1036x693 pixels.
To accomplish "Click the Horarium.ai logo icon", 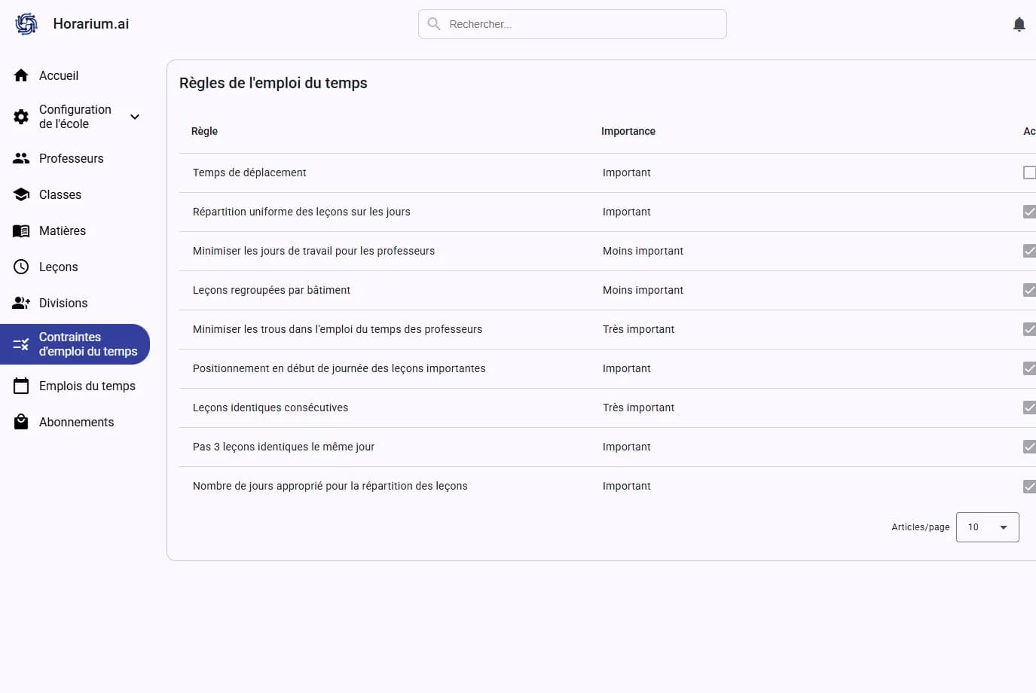I will (26, 24).
